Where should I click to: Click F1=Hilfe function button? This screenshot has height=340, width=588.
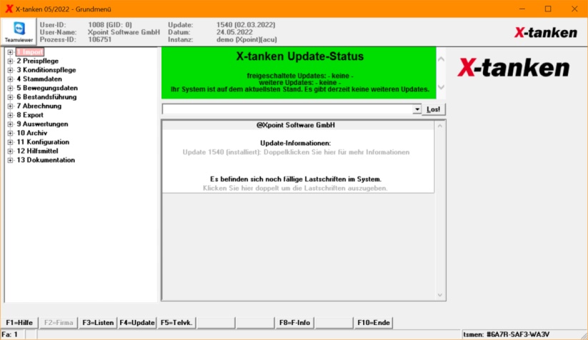[x=19, y=323]
